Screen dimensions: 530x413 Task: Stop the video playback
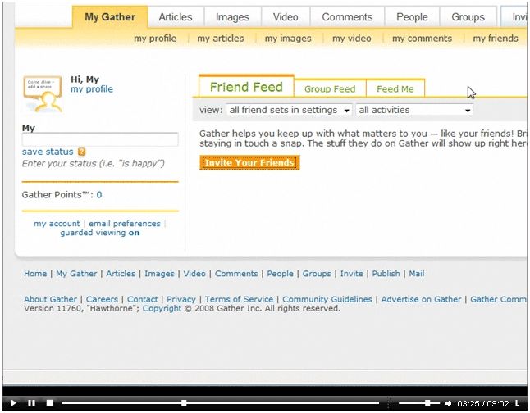coord(50,403)
